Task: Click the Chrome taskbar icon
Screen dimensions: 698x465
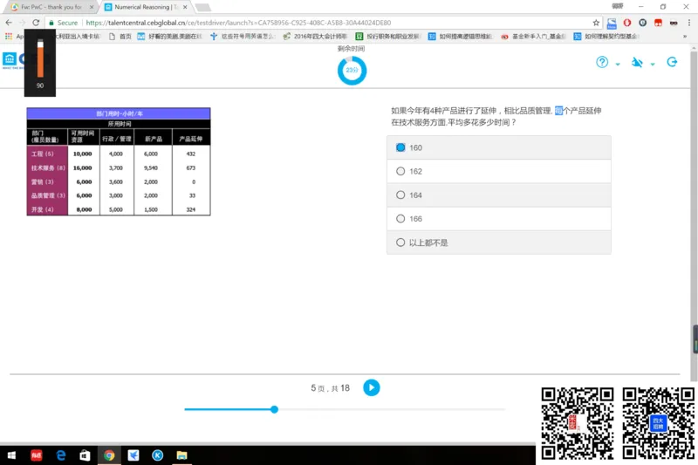Action: [109, 455]
